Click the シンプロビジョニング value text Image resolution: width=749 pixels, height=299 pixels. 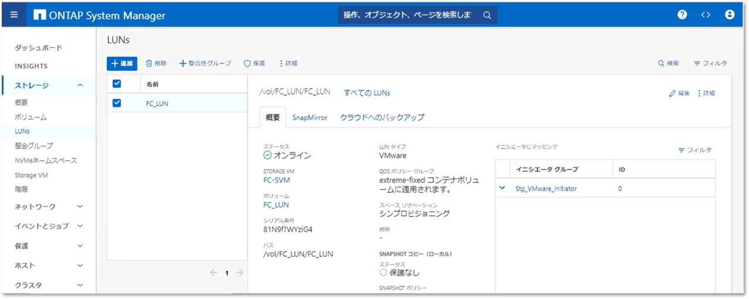pyautogui.click(x=415, y=213)
